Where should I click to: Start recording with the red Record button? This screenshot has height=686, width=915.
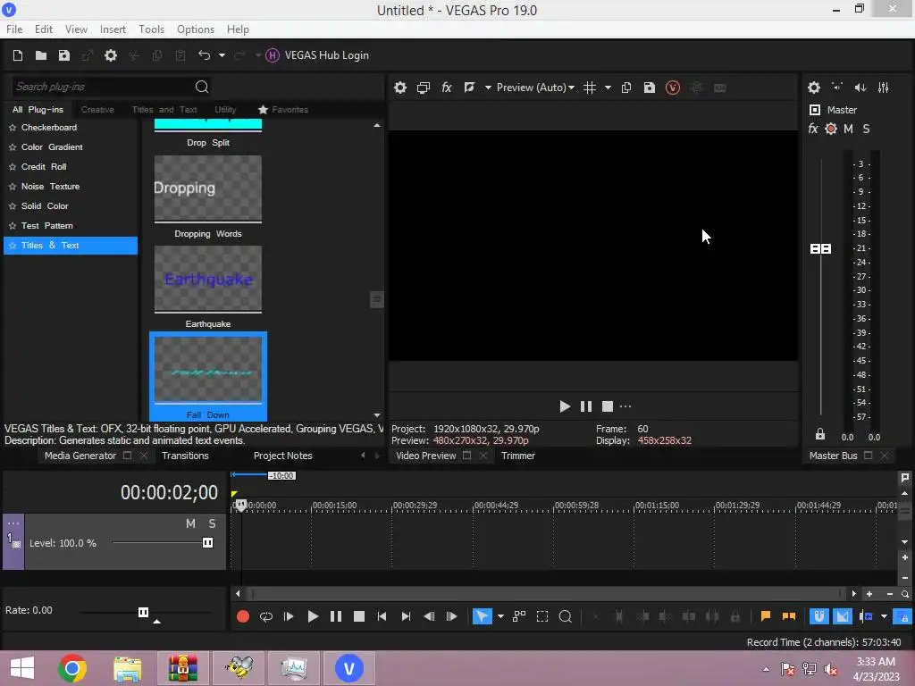tap(243, 616)
